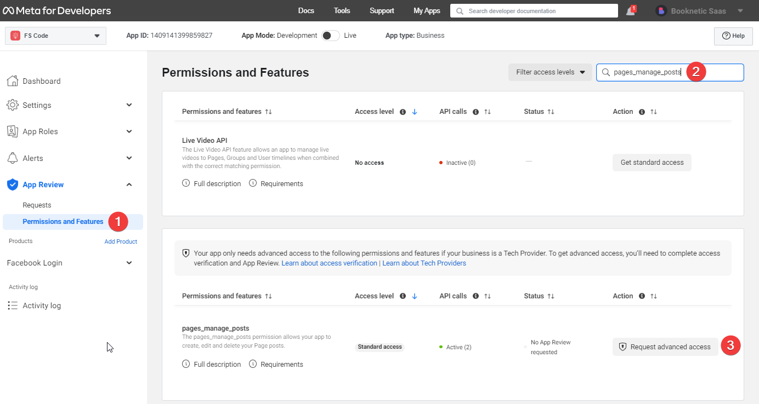Click the Meta for Developers logo
The width and height of the screenshot is (759, 404).
pos(57,11)
